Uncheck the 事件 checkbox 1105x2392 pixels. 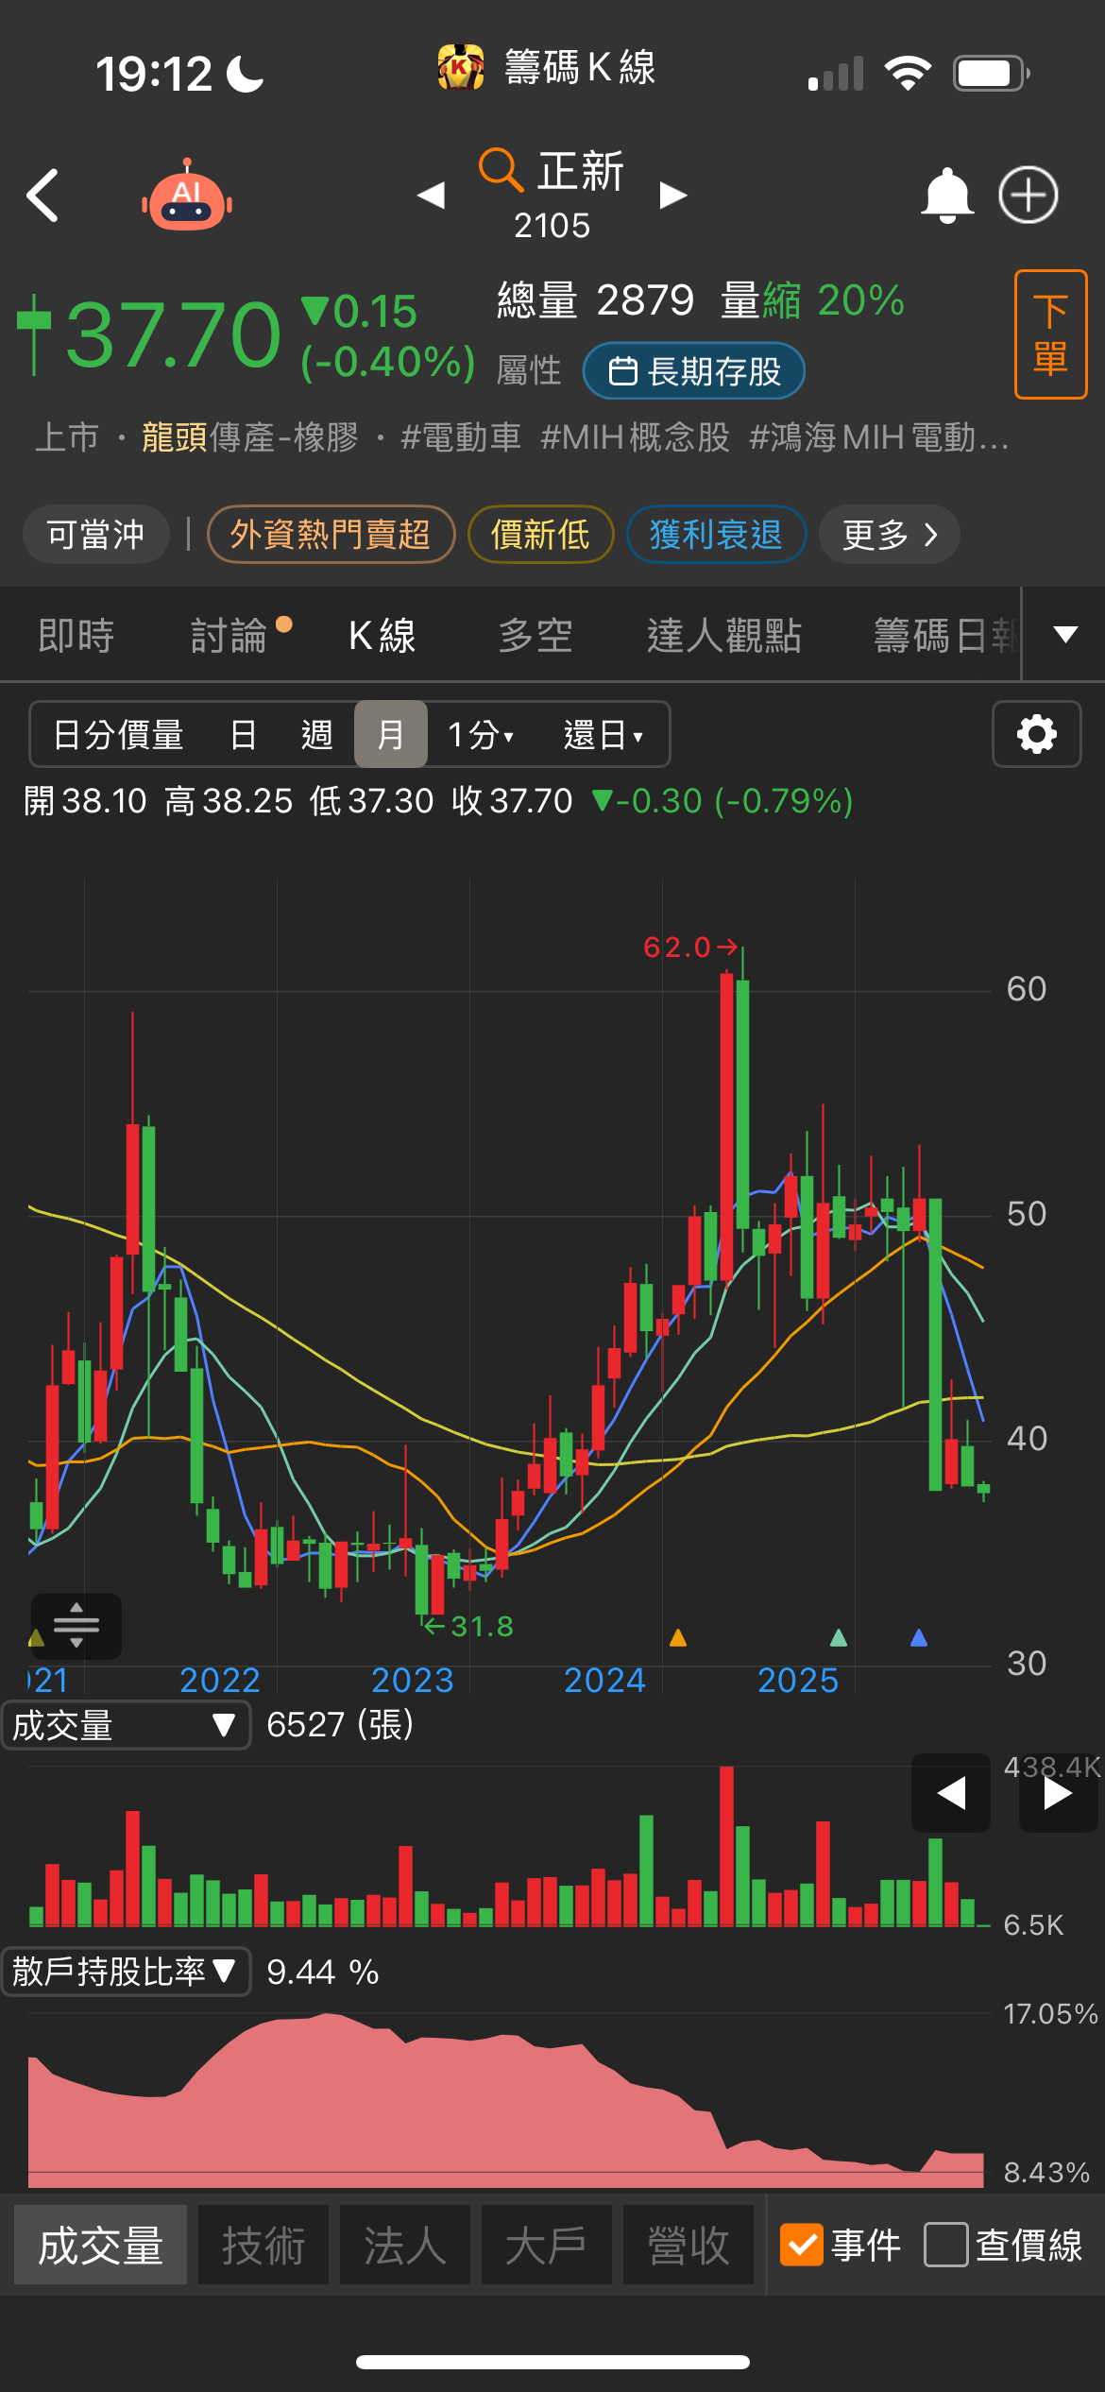(x=802, y=2245)
